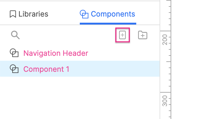Click empty space in Navigation Header row
The image size is (197, 119).
[x=123, y=53]
